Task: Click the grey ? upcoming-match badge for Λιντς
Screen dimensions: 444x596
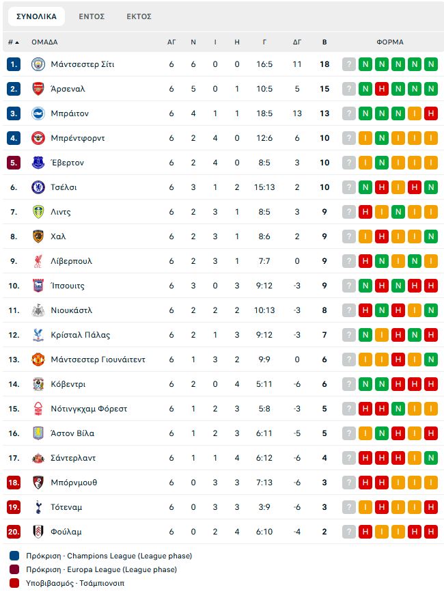Action: click(348, 212)
